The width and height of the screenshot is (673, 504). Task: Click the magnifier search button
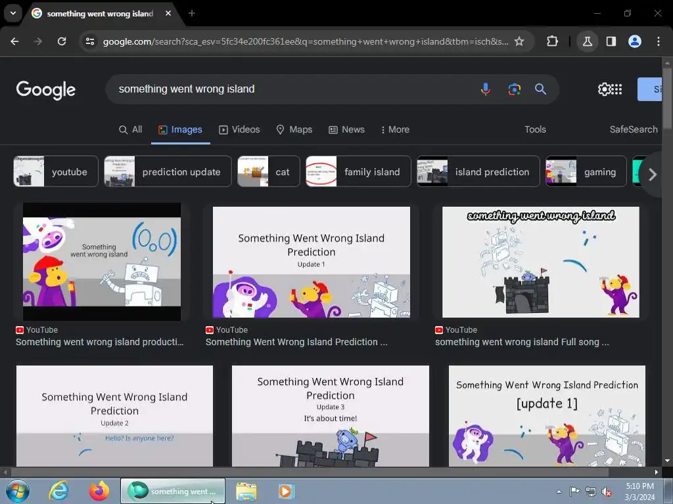coord(540,89)
